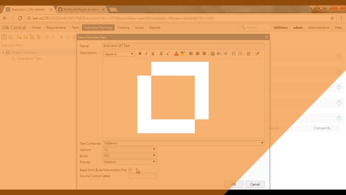Open the Issues menu
The image size is (346, 195).
[139, 28]
